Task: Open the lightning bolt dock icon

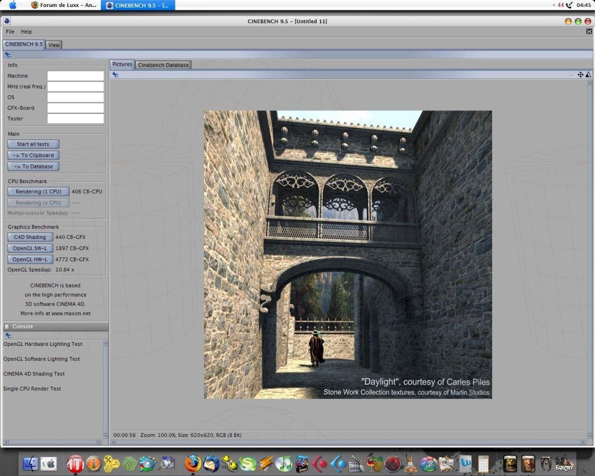Action: pyautogui.click(x=266, y=463)
